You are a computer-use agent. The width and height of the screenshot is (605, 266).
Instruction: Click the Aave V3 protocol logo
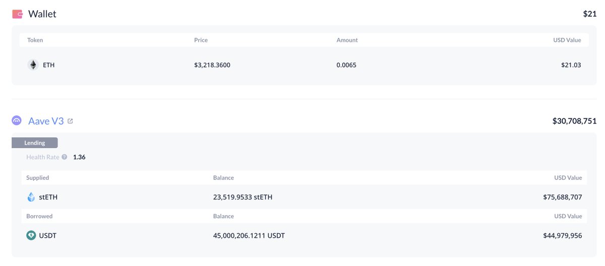click(x=17, y=121)
